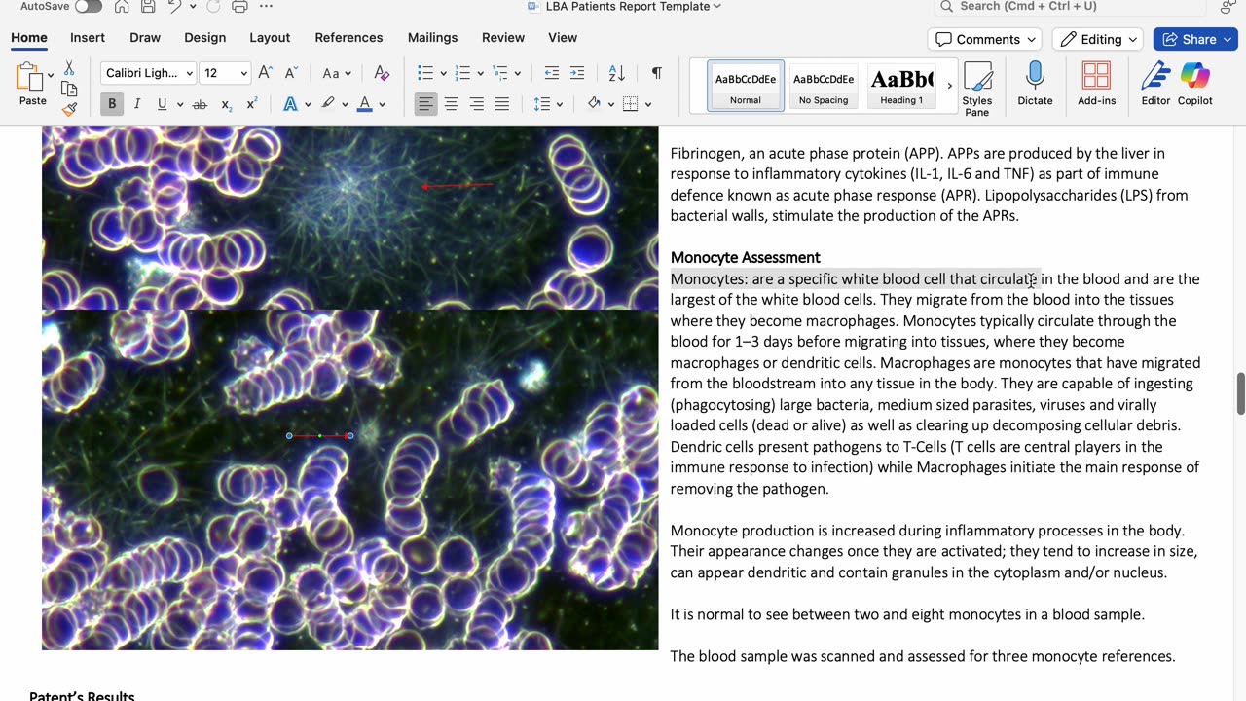Toggle underline formatting
The height and width of the screenshot is (701, 1246).
pos(162,104)
